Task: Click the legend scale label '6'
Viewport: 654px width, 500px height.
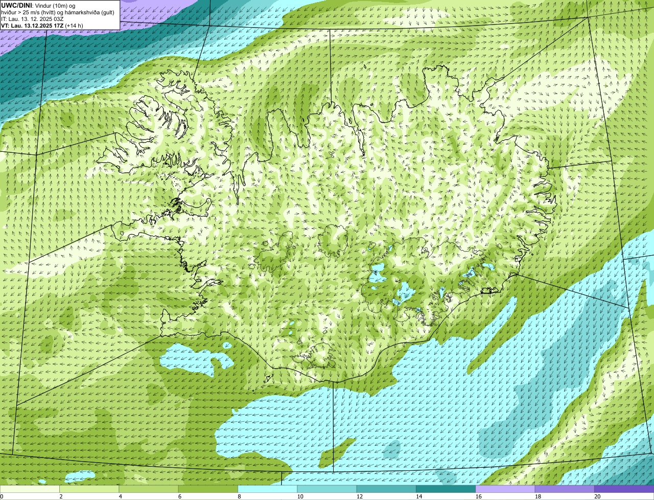Action: click(x=179, y=496)
